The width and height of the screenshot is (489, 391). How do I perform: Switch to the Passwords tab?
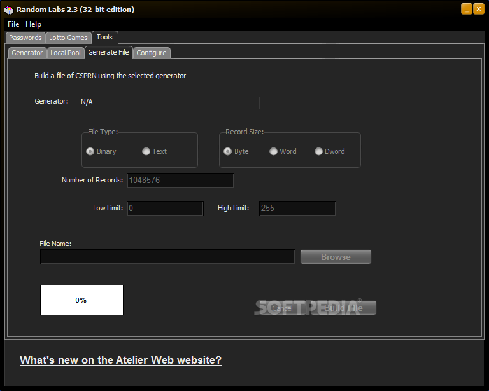25,38
